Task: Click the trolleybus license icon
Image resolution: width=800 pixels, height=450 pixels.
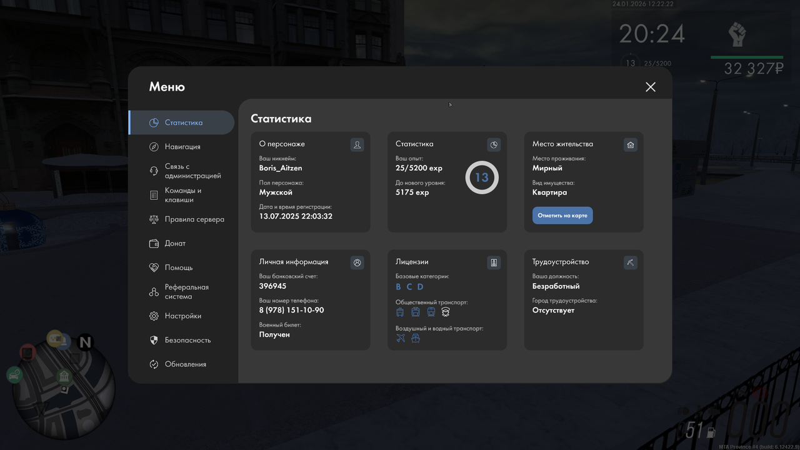Action: coord(400,312)
